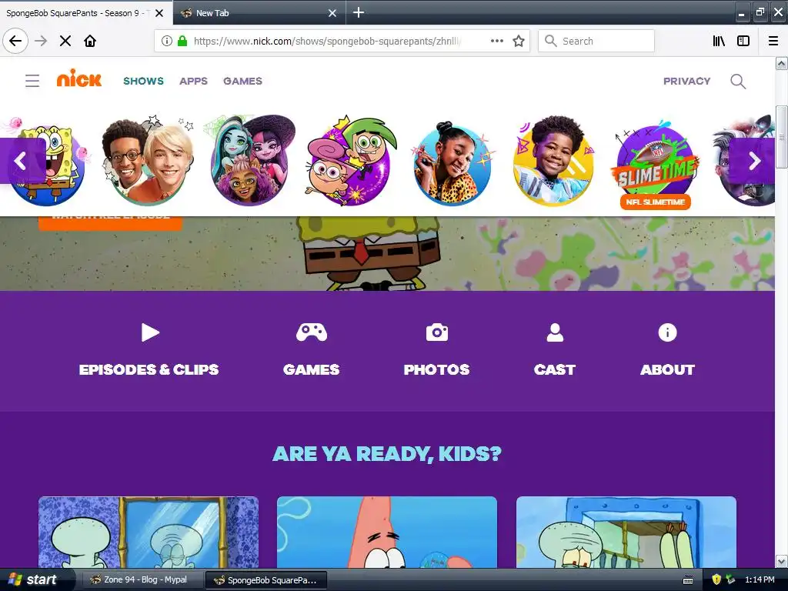Image resolution: width=788 pixels, height=591 pixels.
Task: Open a new tab with the plus button
Action: (359, 12)
